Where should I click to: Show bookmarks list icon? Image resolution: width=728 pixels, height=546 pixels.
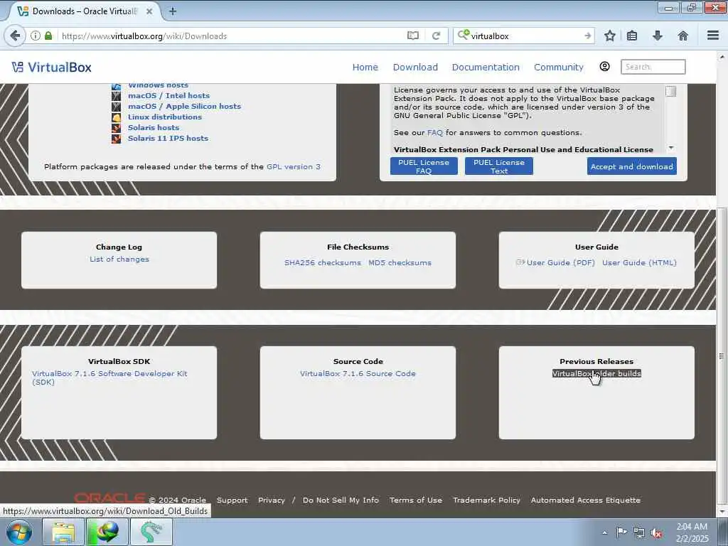tap(632, 36)
